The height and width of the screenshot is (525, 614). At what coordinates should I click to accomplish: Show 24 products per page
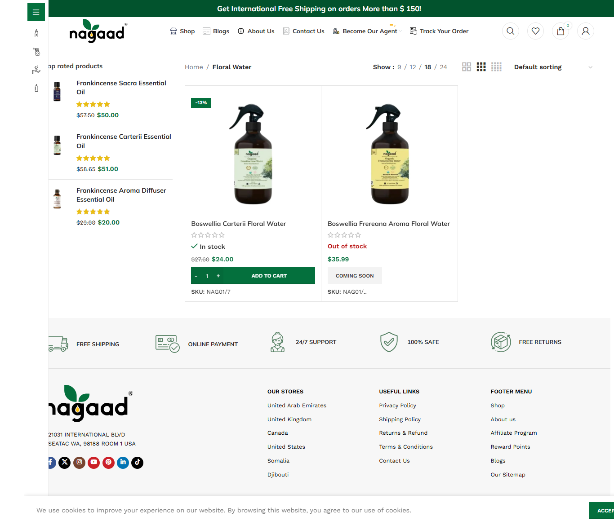(x=443, y=67)
